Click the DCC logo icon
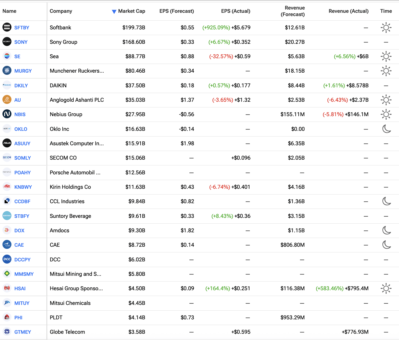Screen dimensions: 399x340 [7, 259]
